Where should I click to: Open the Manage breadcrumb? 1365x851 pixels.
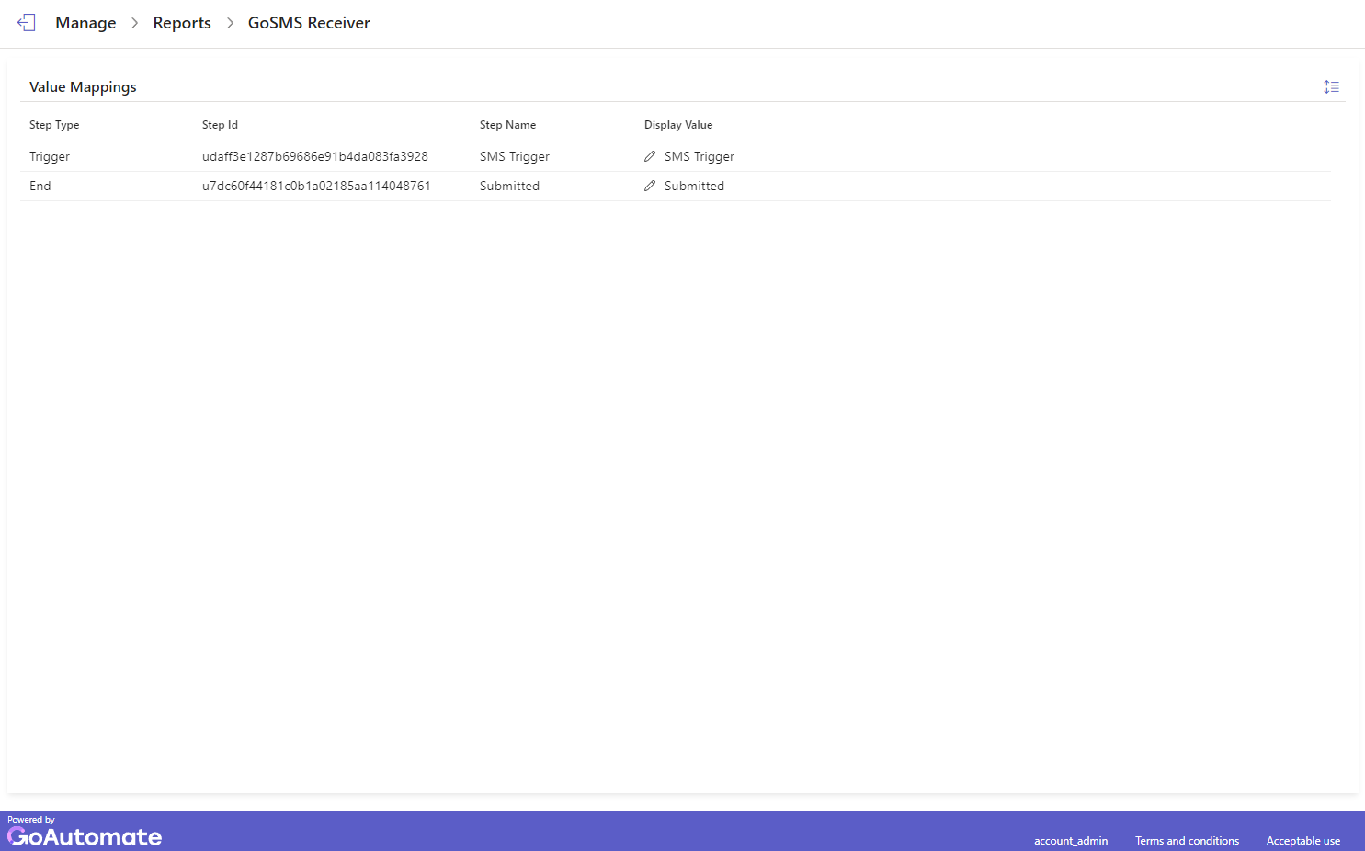(85, 23)
